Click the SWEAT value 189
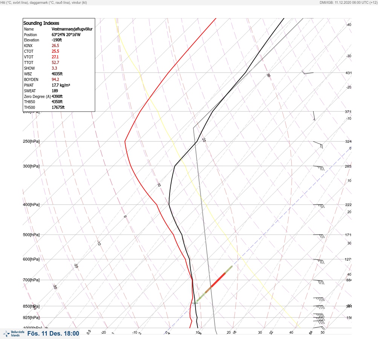The height and width of the screenshot is (339, 378). tap(55, 91)
